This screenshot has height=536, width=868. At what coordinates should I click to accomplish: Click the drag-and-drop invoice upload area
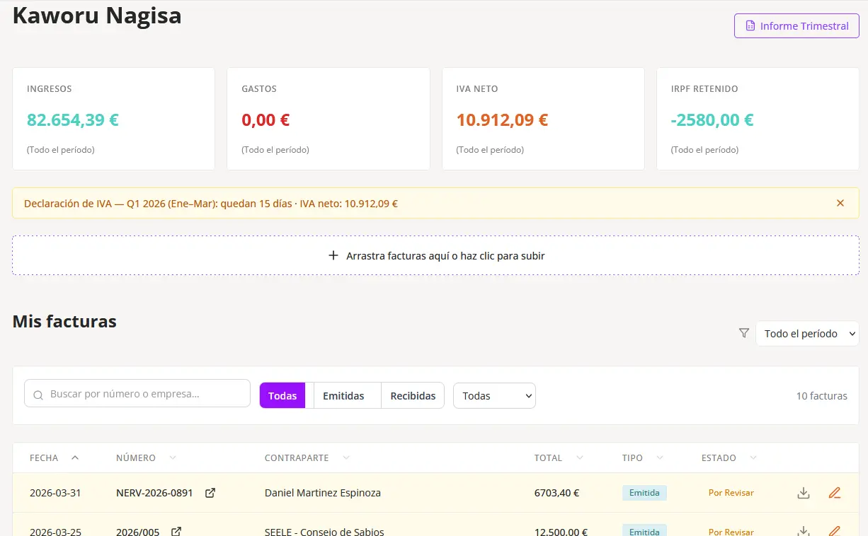pos(434,255)
